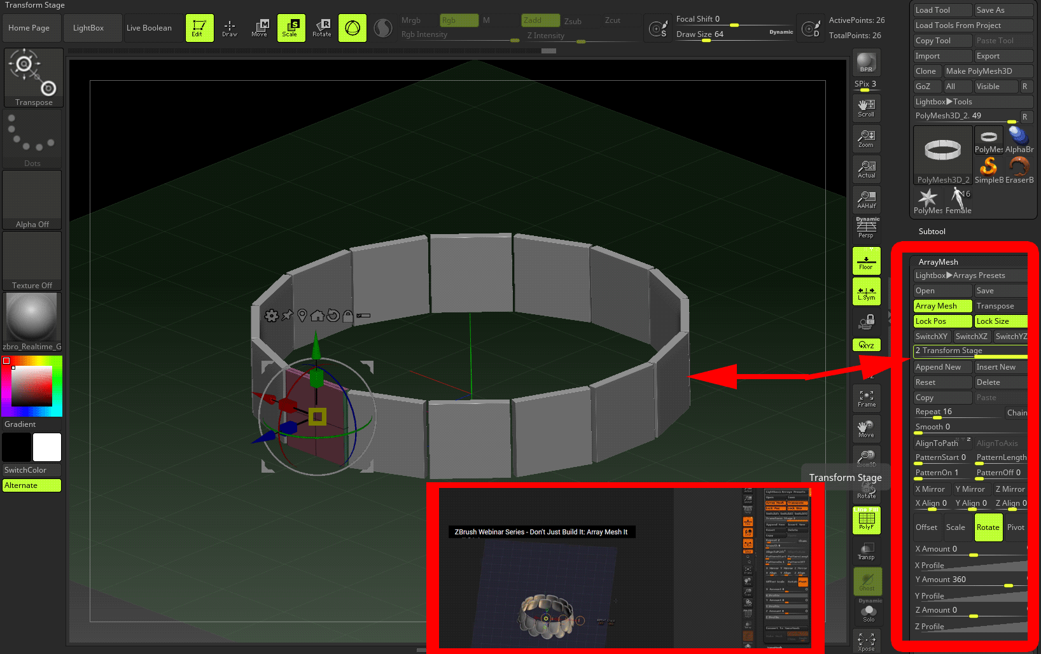
Task: Adjust the Y Amount 360 slider
Action: click(970, 580)
